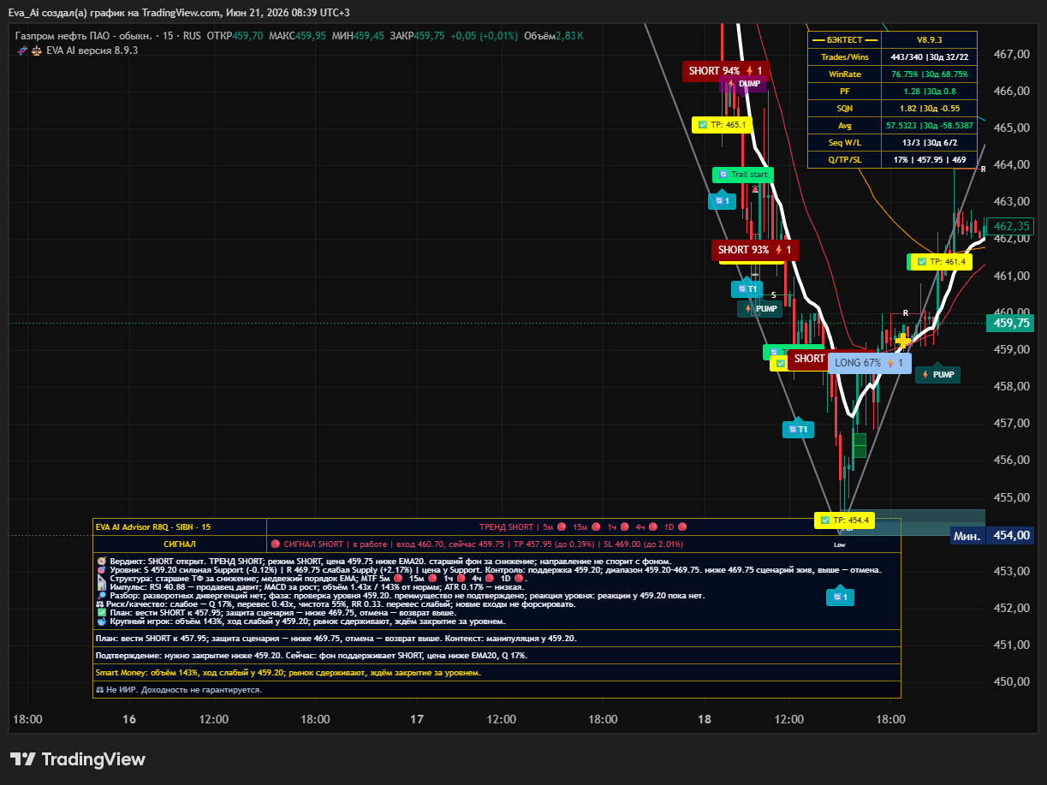Image resolution: width=1047 pixels, height=785 pixels.
Task: Click the date 16 on the time axis
Action: pyautogui.click(x=130, y=719)
